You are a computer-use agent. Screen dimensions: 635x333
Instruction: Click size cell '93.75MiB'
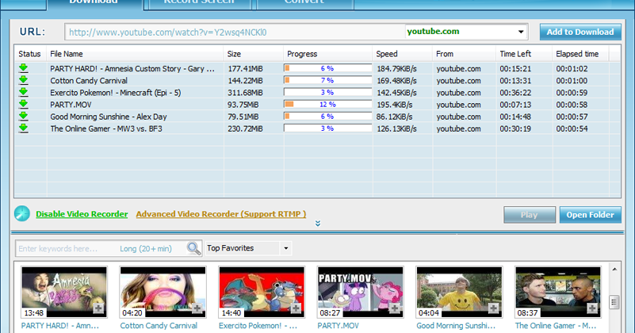point(243,105)
